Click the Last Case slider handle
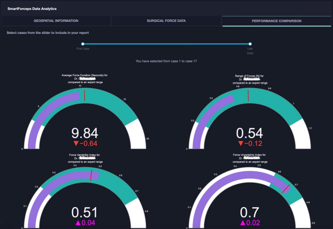 tap(250, 44)
